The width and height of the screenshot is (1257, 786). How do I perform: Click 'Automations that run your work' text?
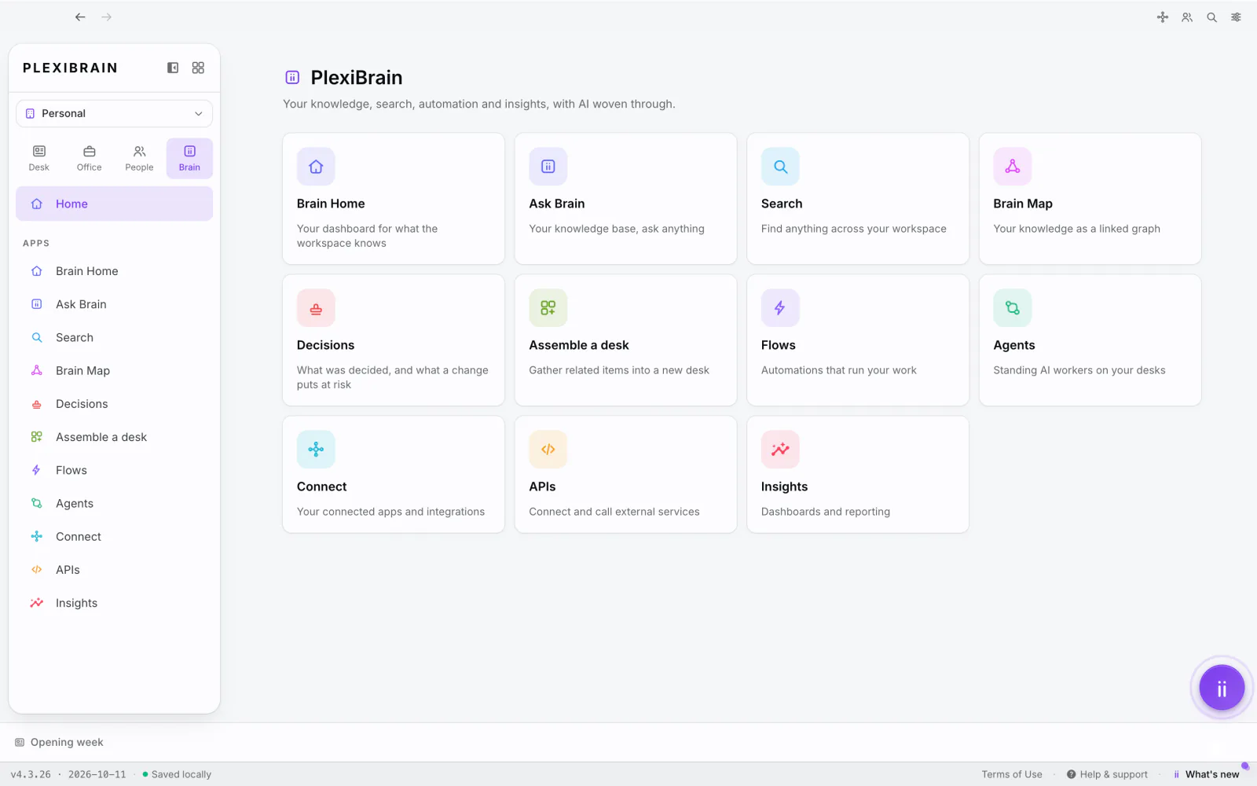pos(839,370)
